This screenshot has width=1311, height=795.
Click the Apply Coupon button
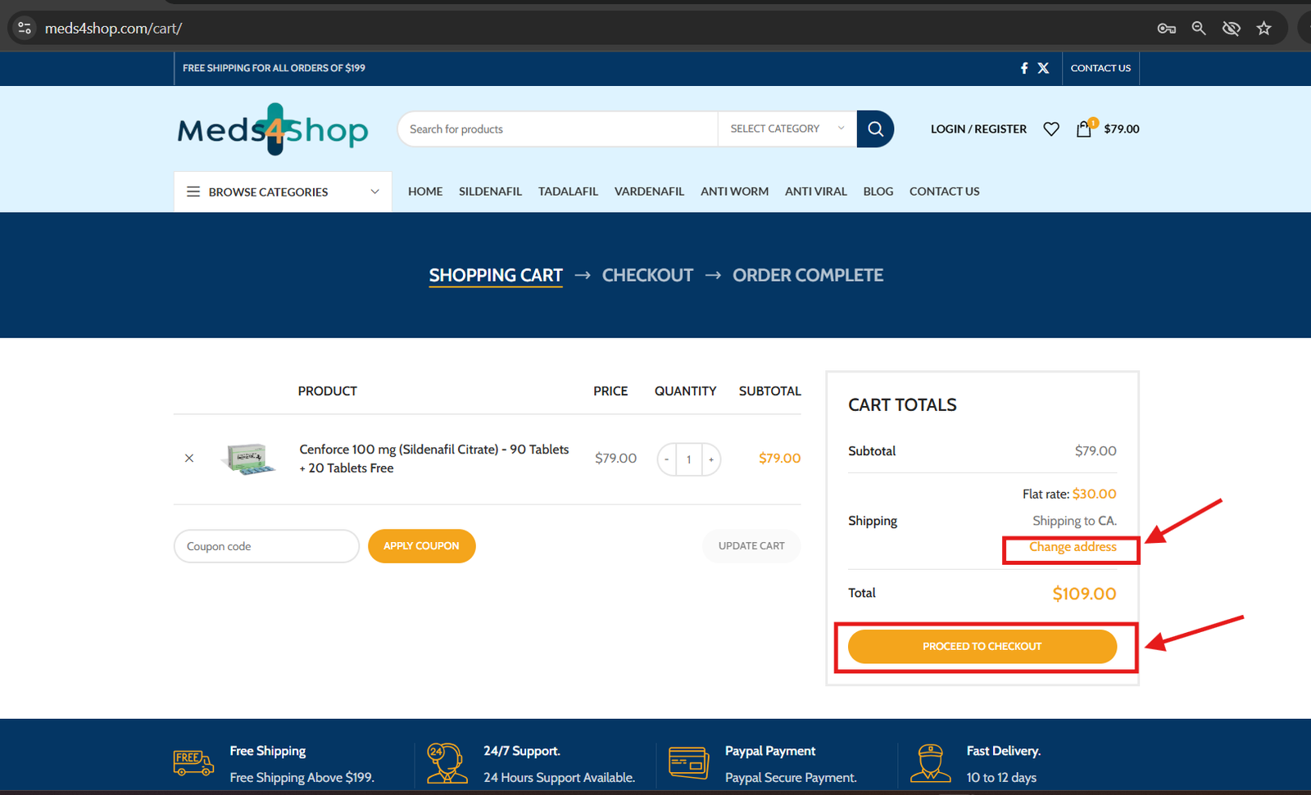pos(421,546)
